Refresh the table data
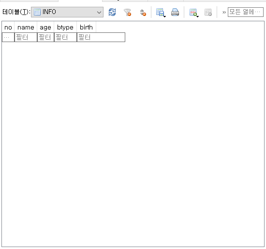The height and width of the screenshot is (249, 266). (x=112, y=12)
